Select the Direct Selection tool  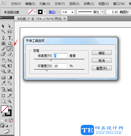9,26
